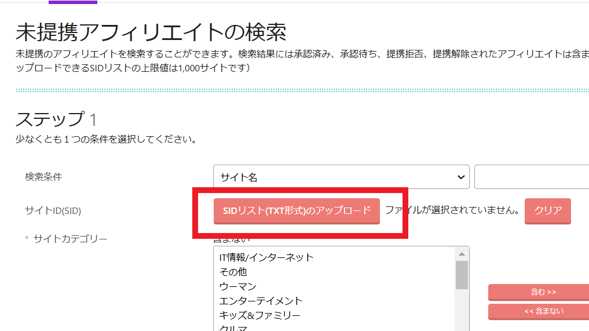The width and height of the screenshot is (589, 331).
Task: Click the 検索条件 field label
Action: click(43, 177)
